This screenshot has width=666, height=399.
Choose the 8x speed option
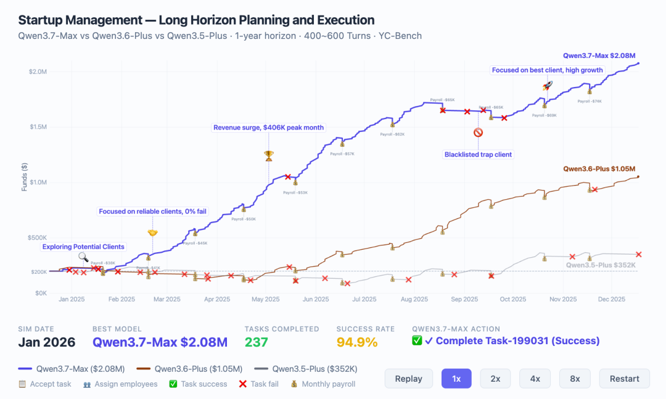click(x=575, y=379)
